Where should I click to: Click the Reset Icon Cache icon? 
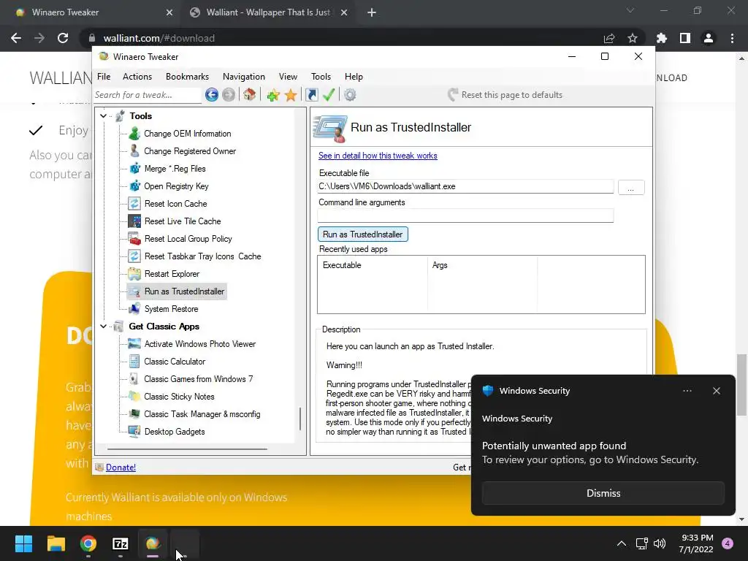point(134,204)
